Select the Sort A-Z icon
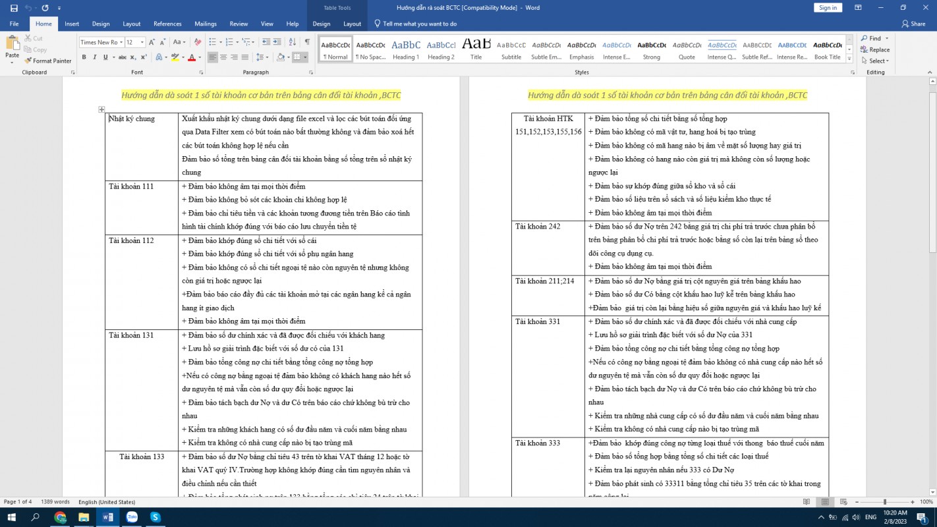 tap(291, 42)
